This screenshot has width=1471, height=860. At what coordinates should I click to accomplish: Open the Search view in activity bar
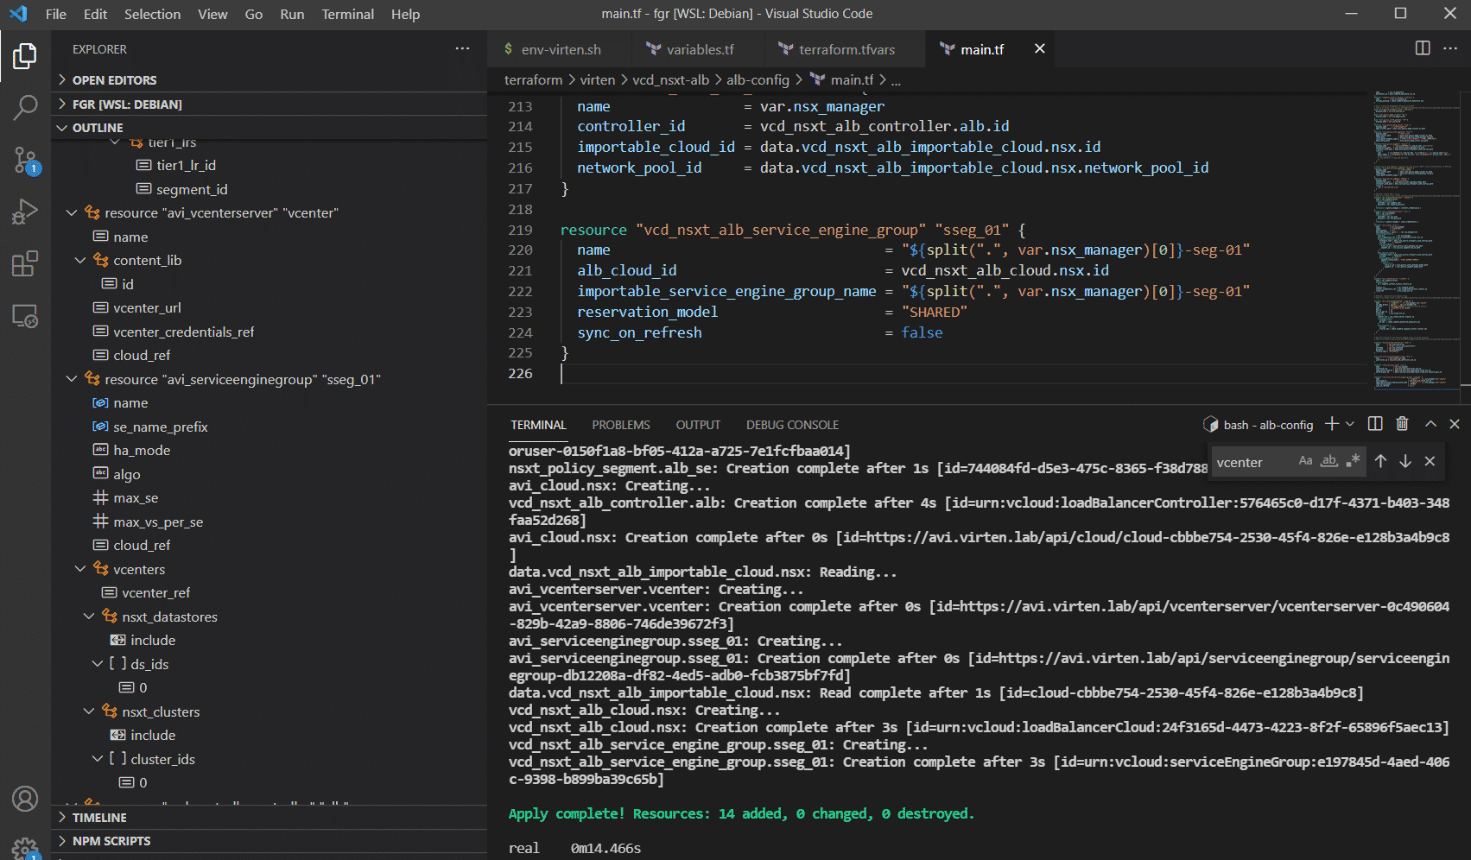25,108
